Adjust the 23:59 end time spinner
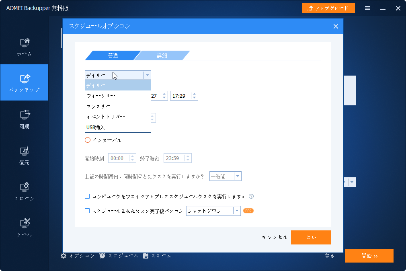406x271 pixels. coord(188,158)
